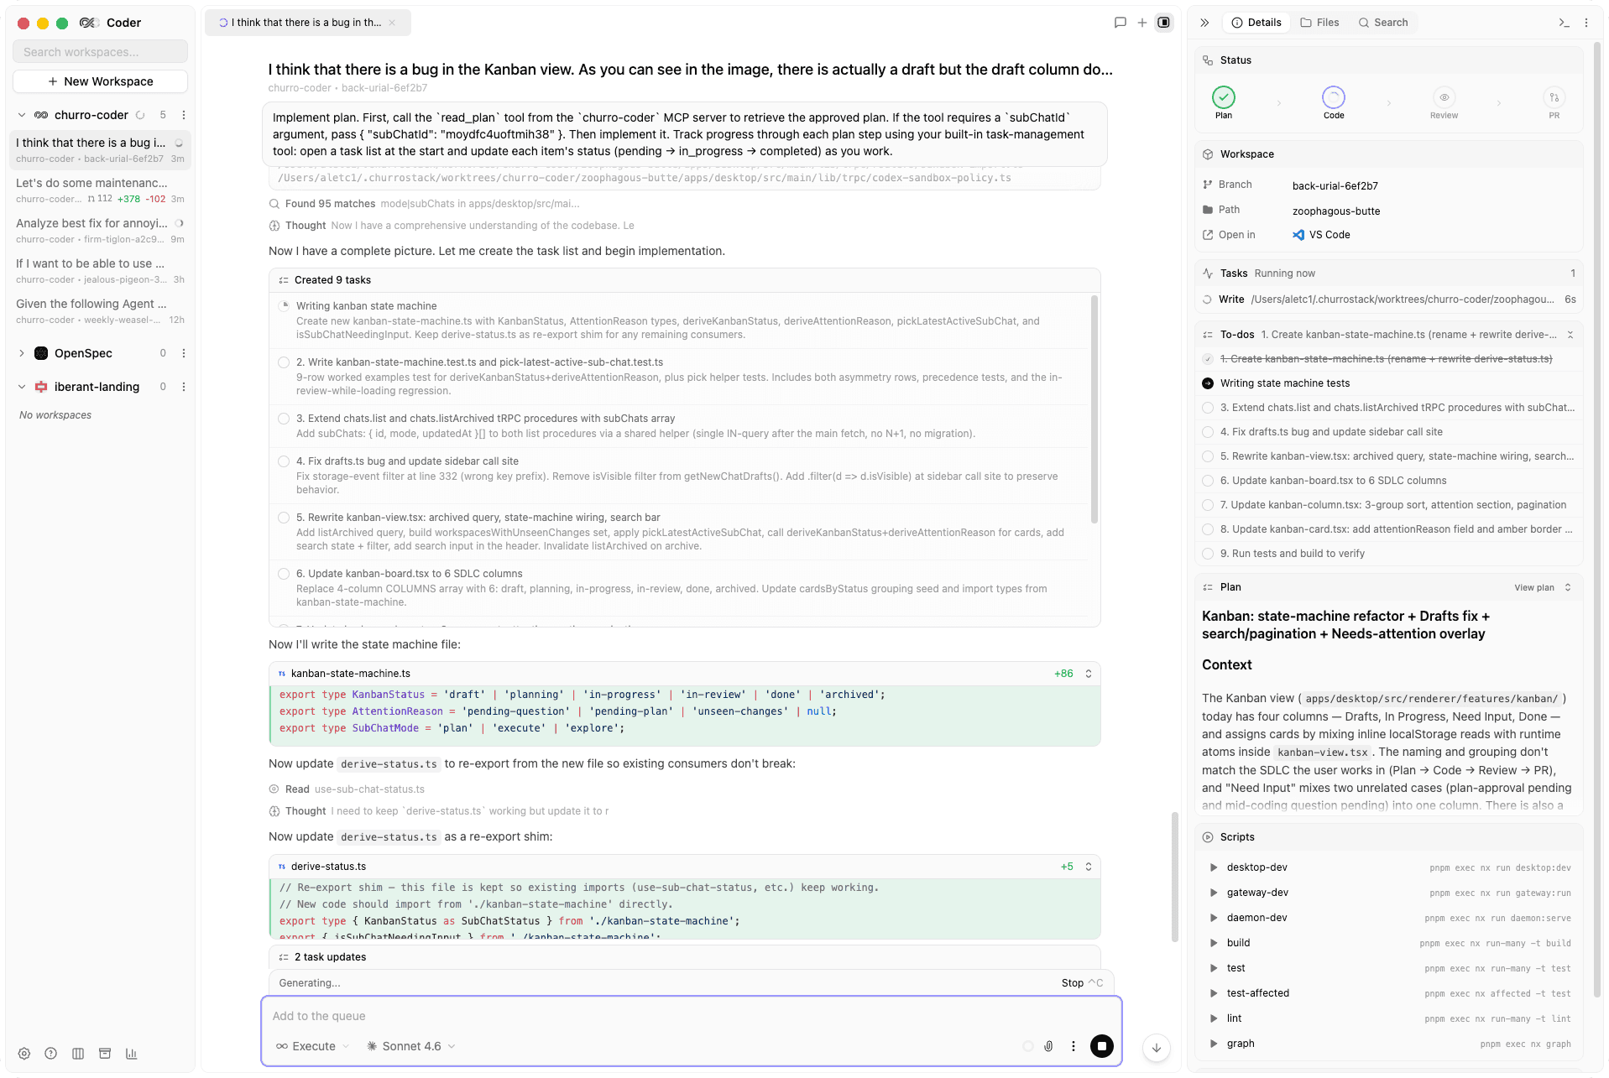Open 'Let's do some maintenanc...' workspace
The height and width of the screenshot is (1078, 1609).
(100, 190)
